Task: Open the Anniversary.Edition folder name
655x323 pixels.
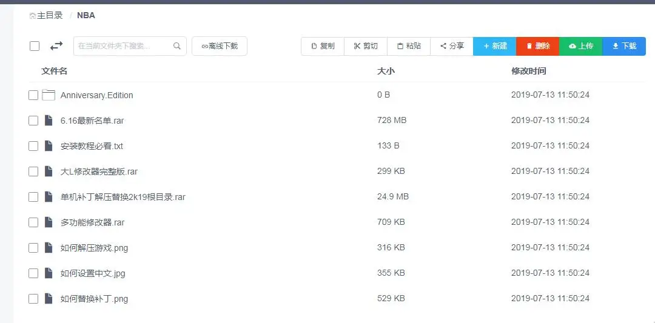Action: pos(97,95)
